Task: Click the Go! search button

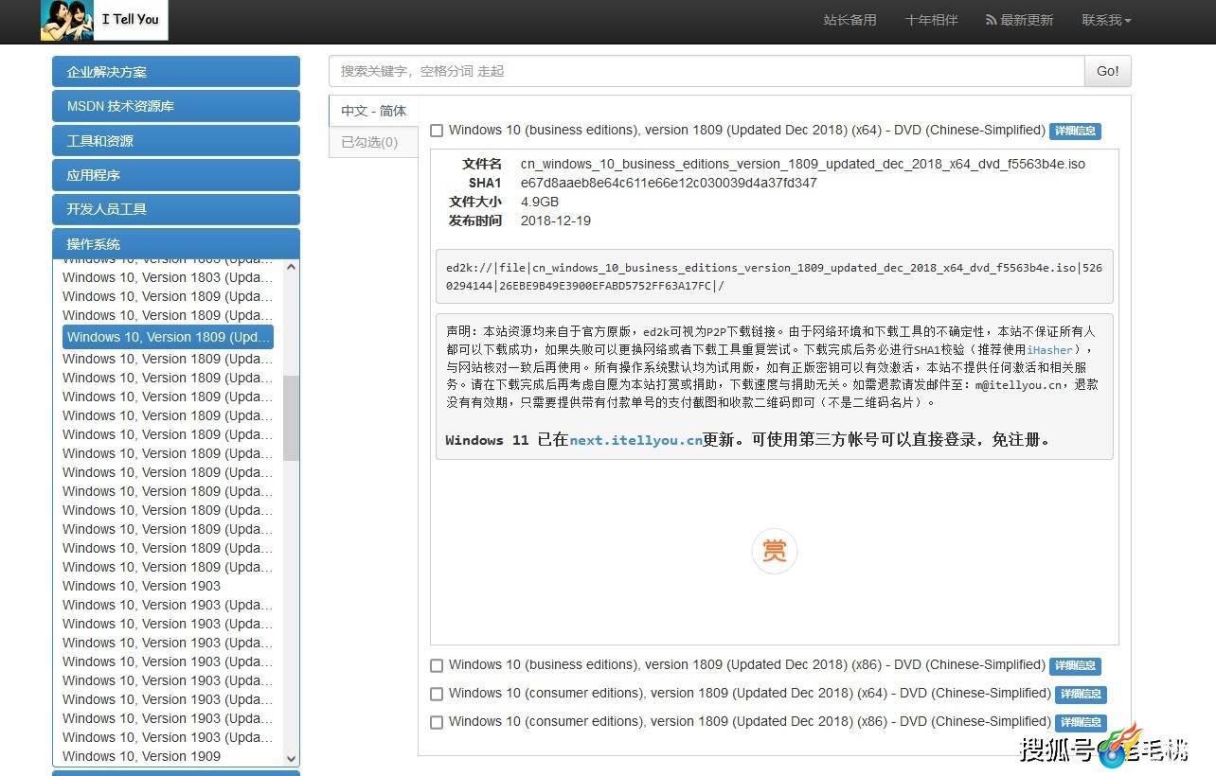Action: pyautogui.click(x=1108, y=71)
